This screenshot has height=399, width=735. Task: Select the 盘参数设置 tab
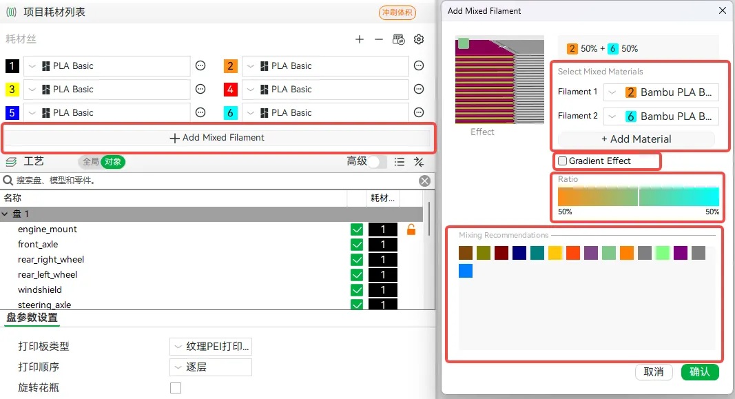click(32, 318)
